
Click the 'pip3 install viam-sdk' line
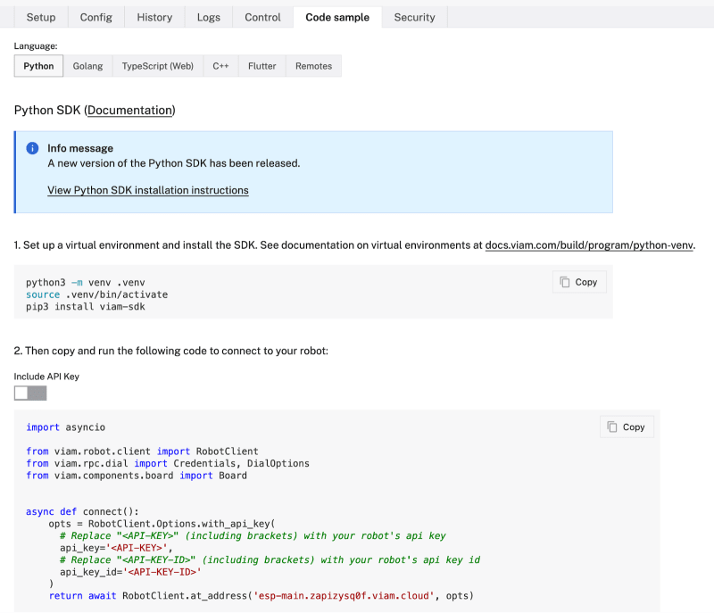86,307
